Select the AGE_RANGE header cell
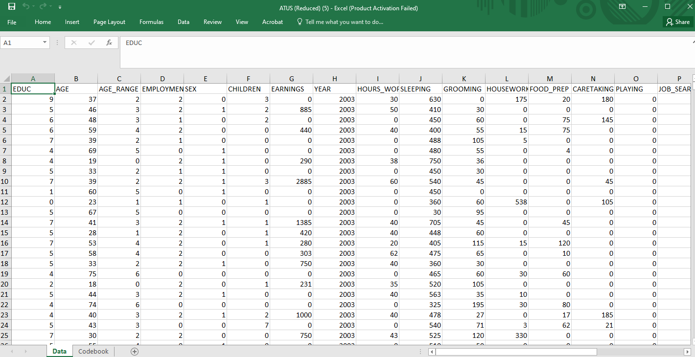Screen dimensions: 695x357 119,89
